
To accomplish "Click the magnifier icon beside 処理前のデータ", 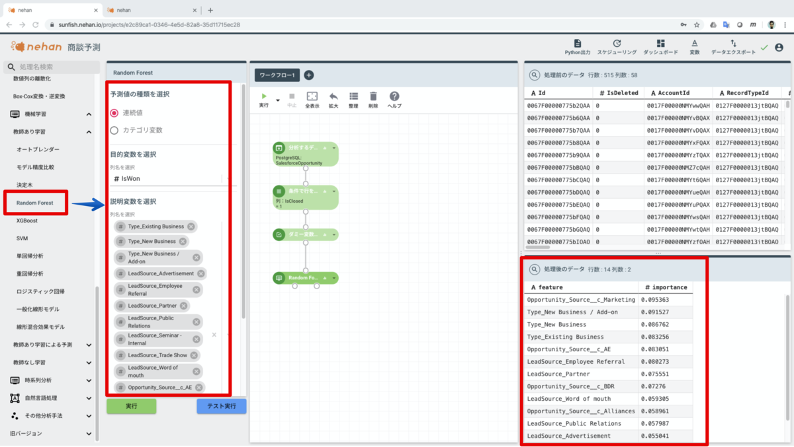I will coord(535,75).
